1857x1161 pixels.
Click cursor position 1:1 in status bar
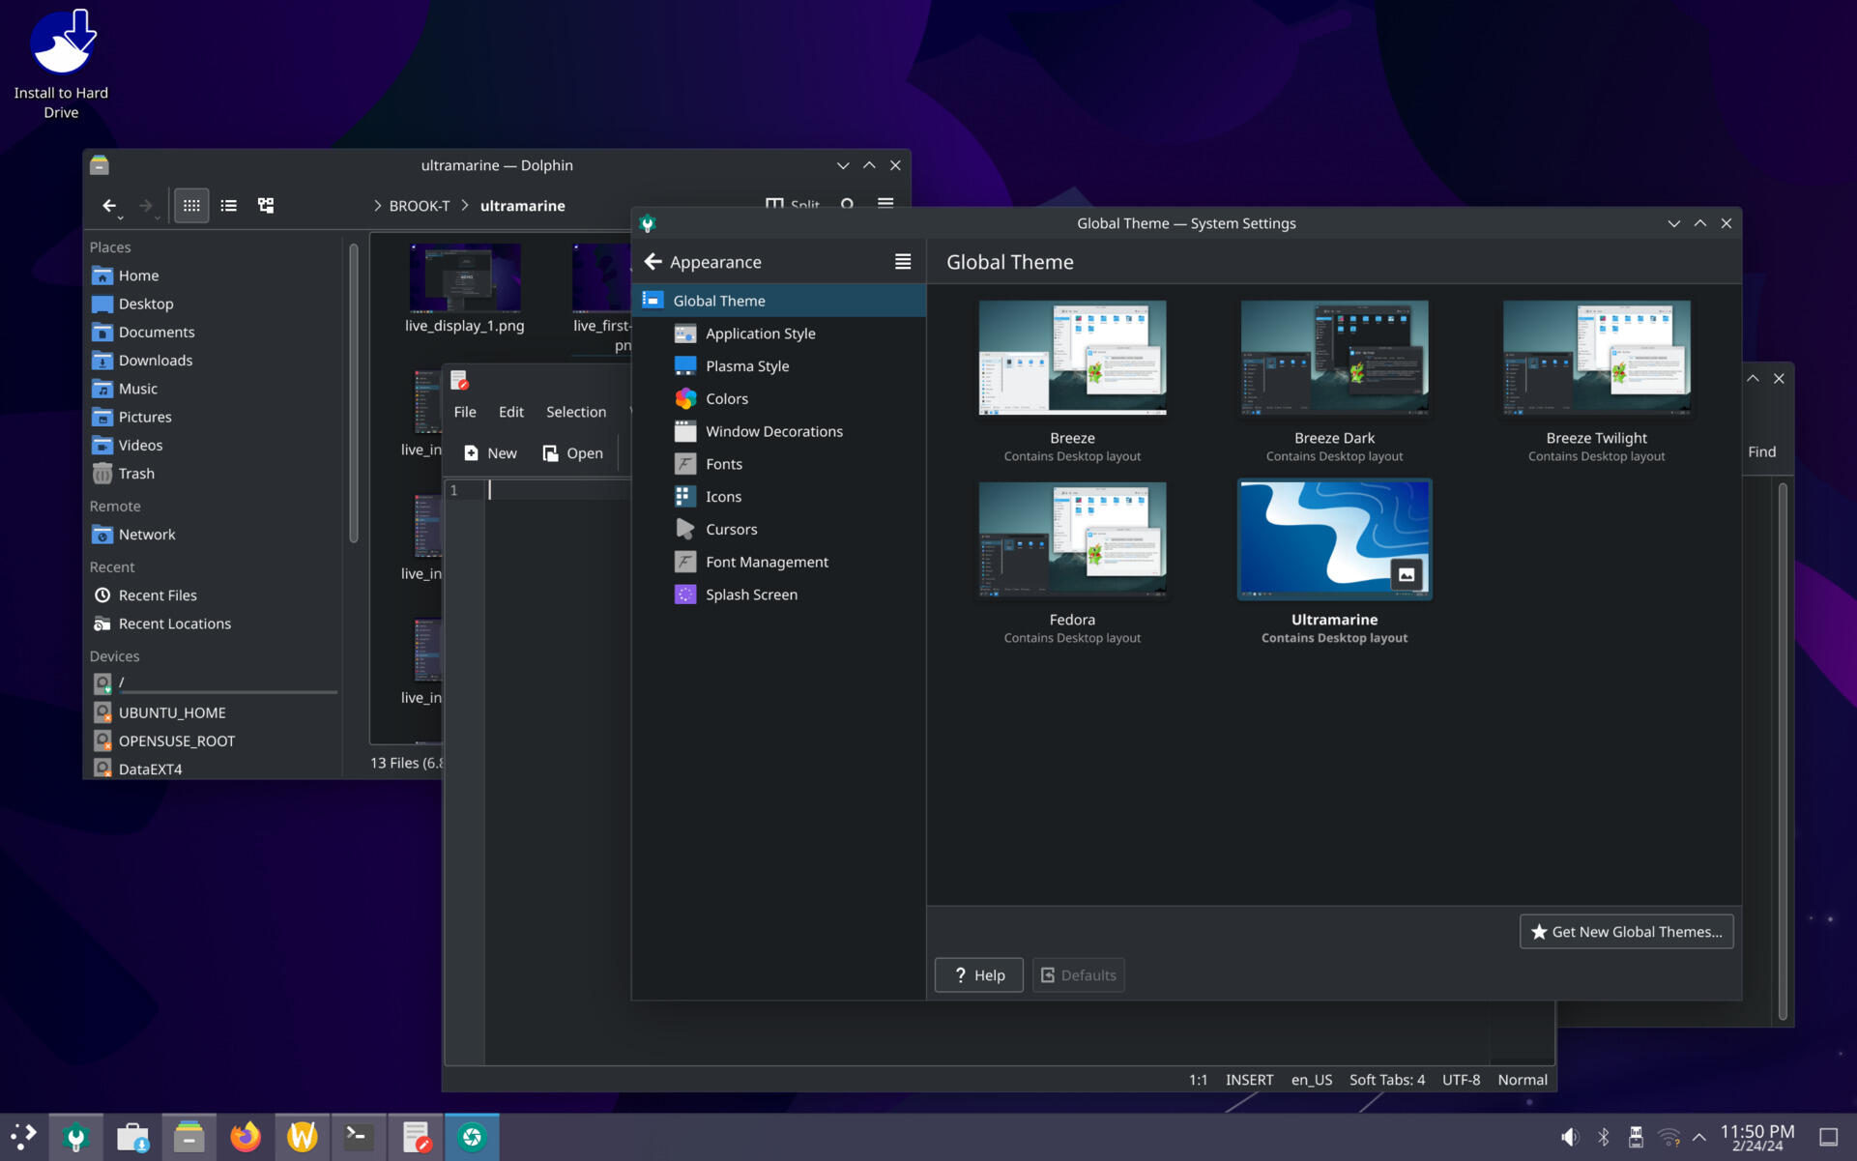[1198, 1080]
